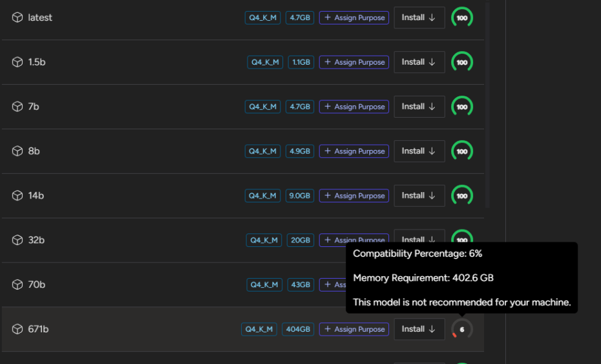Click the green 100 compatibility gauge for 7b
This screenshot has width=601, height=364.
tap(462, 107)
